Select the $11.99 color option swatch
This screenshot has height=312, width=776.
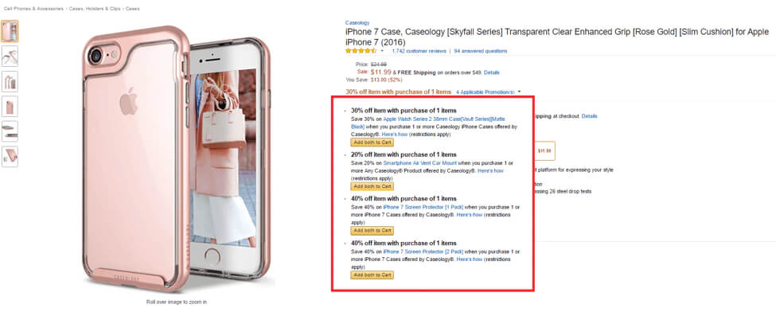pos(544,150)
